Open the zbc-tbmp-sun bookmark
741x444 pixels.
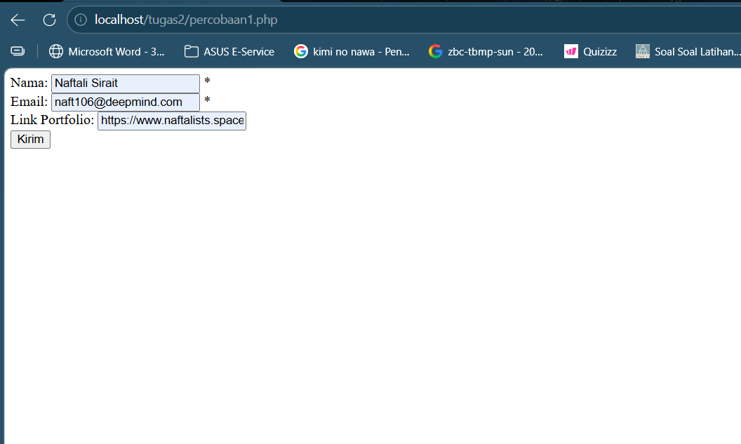pyautogui.click(x=486, y=51)
